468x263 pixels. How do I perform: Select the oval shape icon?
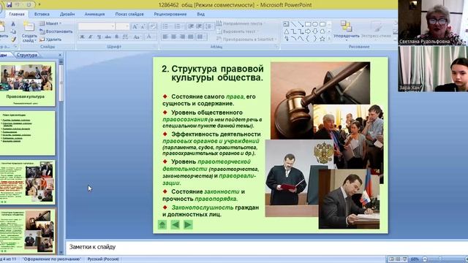coord(315,24)
